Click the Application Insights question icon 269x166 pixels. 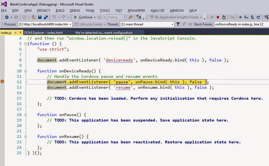[151, 17]
